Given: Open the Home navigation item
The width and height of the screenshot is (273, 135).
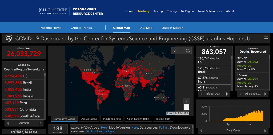Looking at the screenshot, I should pyautogui.click(x=129, y=11).
